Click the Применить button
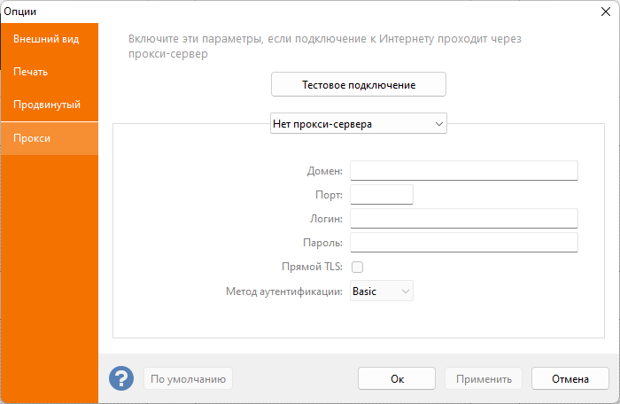 [x=484, y=378]
